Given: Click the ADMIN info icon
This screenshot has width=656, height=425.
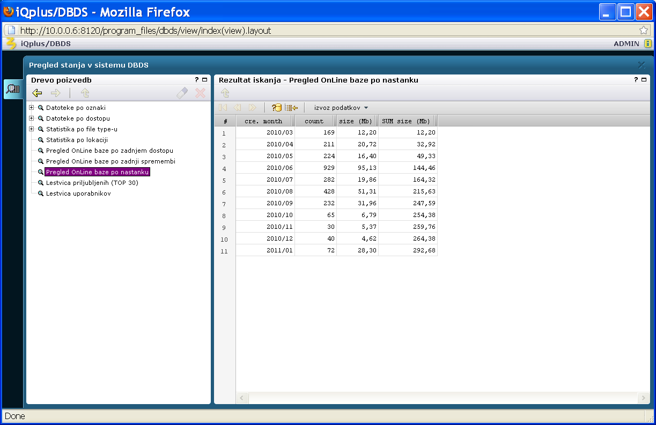Looking at the screenshot, I should click(x=648, y=43).
